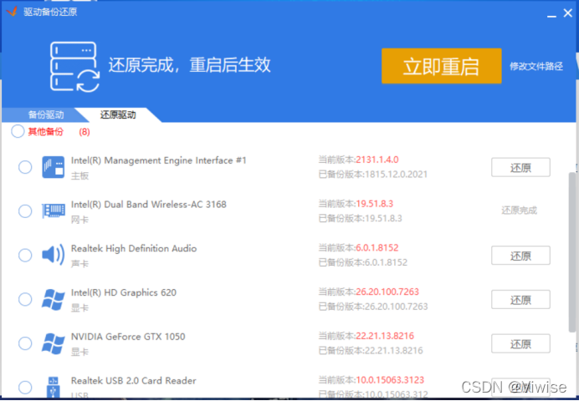Click the Windows icon for Intel HD Graphics 620
This screenshot has height=401, width=579.
[x=54, y=299]
